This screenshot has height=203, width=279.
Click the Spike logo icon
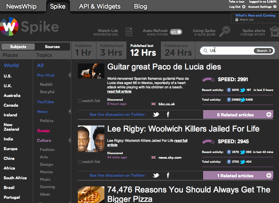(9, 27)
